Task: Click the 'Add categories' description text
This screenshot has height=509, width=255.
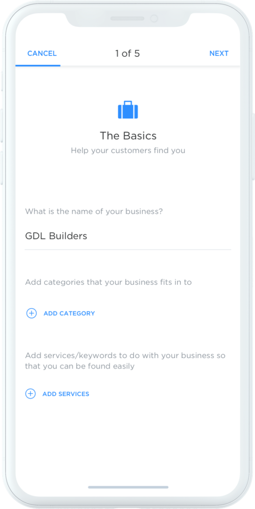Action: [x=109, y=282]
